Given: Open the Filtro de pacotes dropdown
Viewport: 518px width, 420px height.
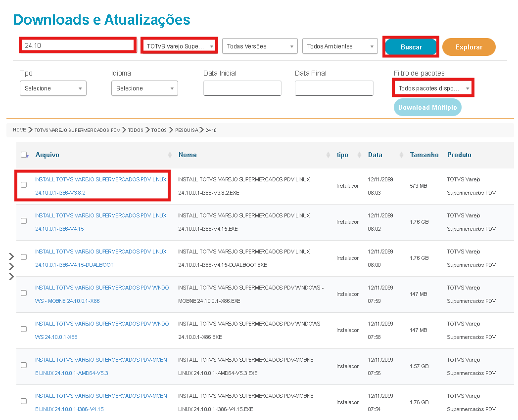Looking at the screenshot, I should 433,88.
